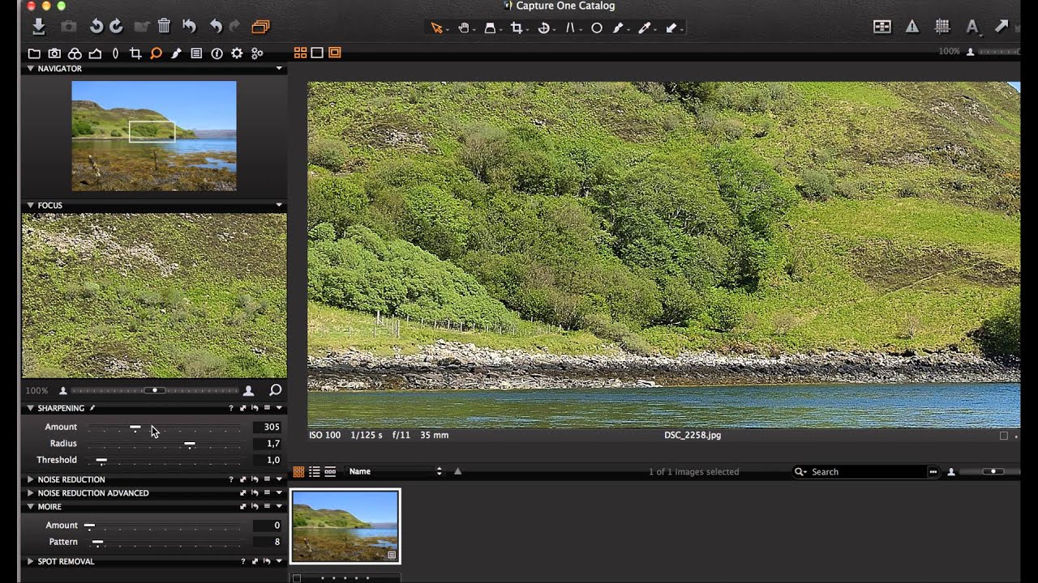Click the Sharpening Threshold slider

165,460
